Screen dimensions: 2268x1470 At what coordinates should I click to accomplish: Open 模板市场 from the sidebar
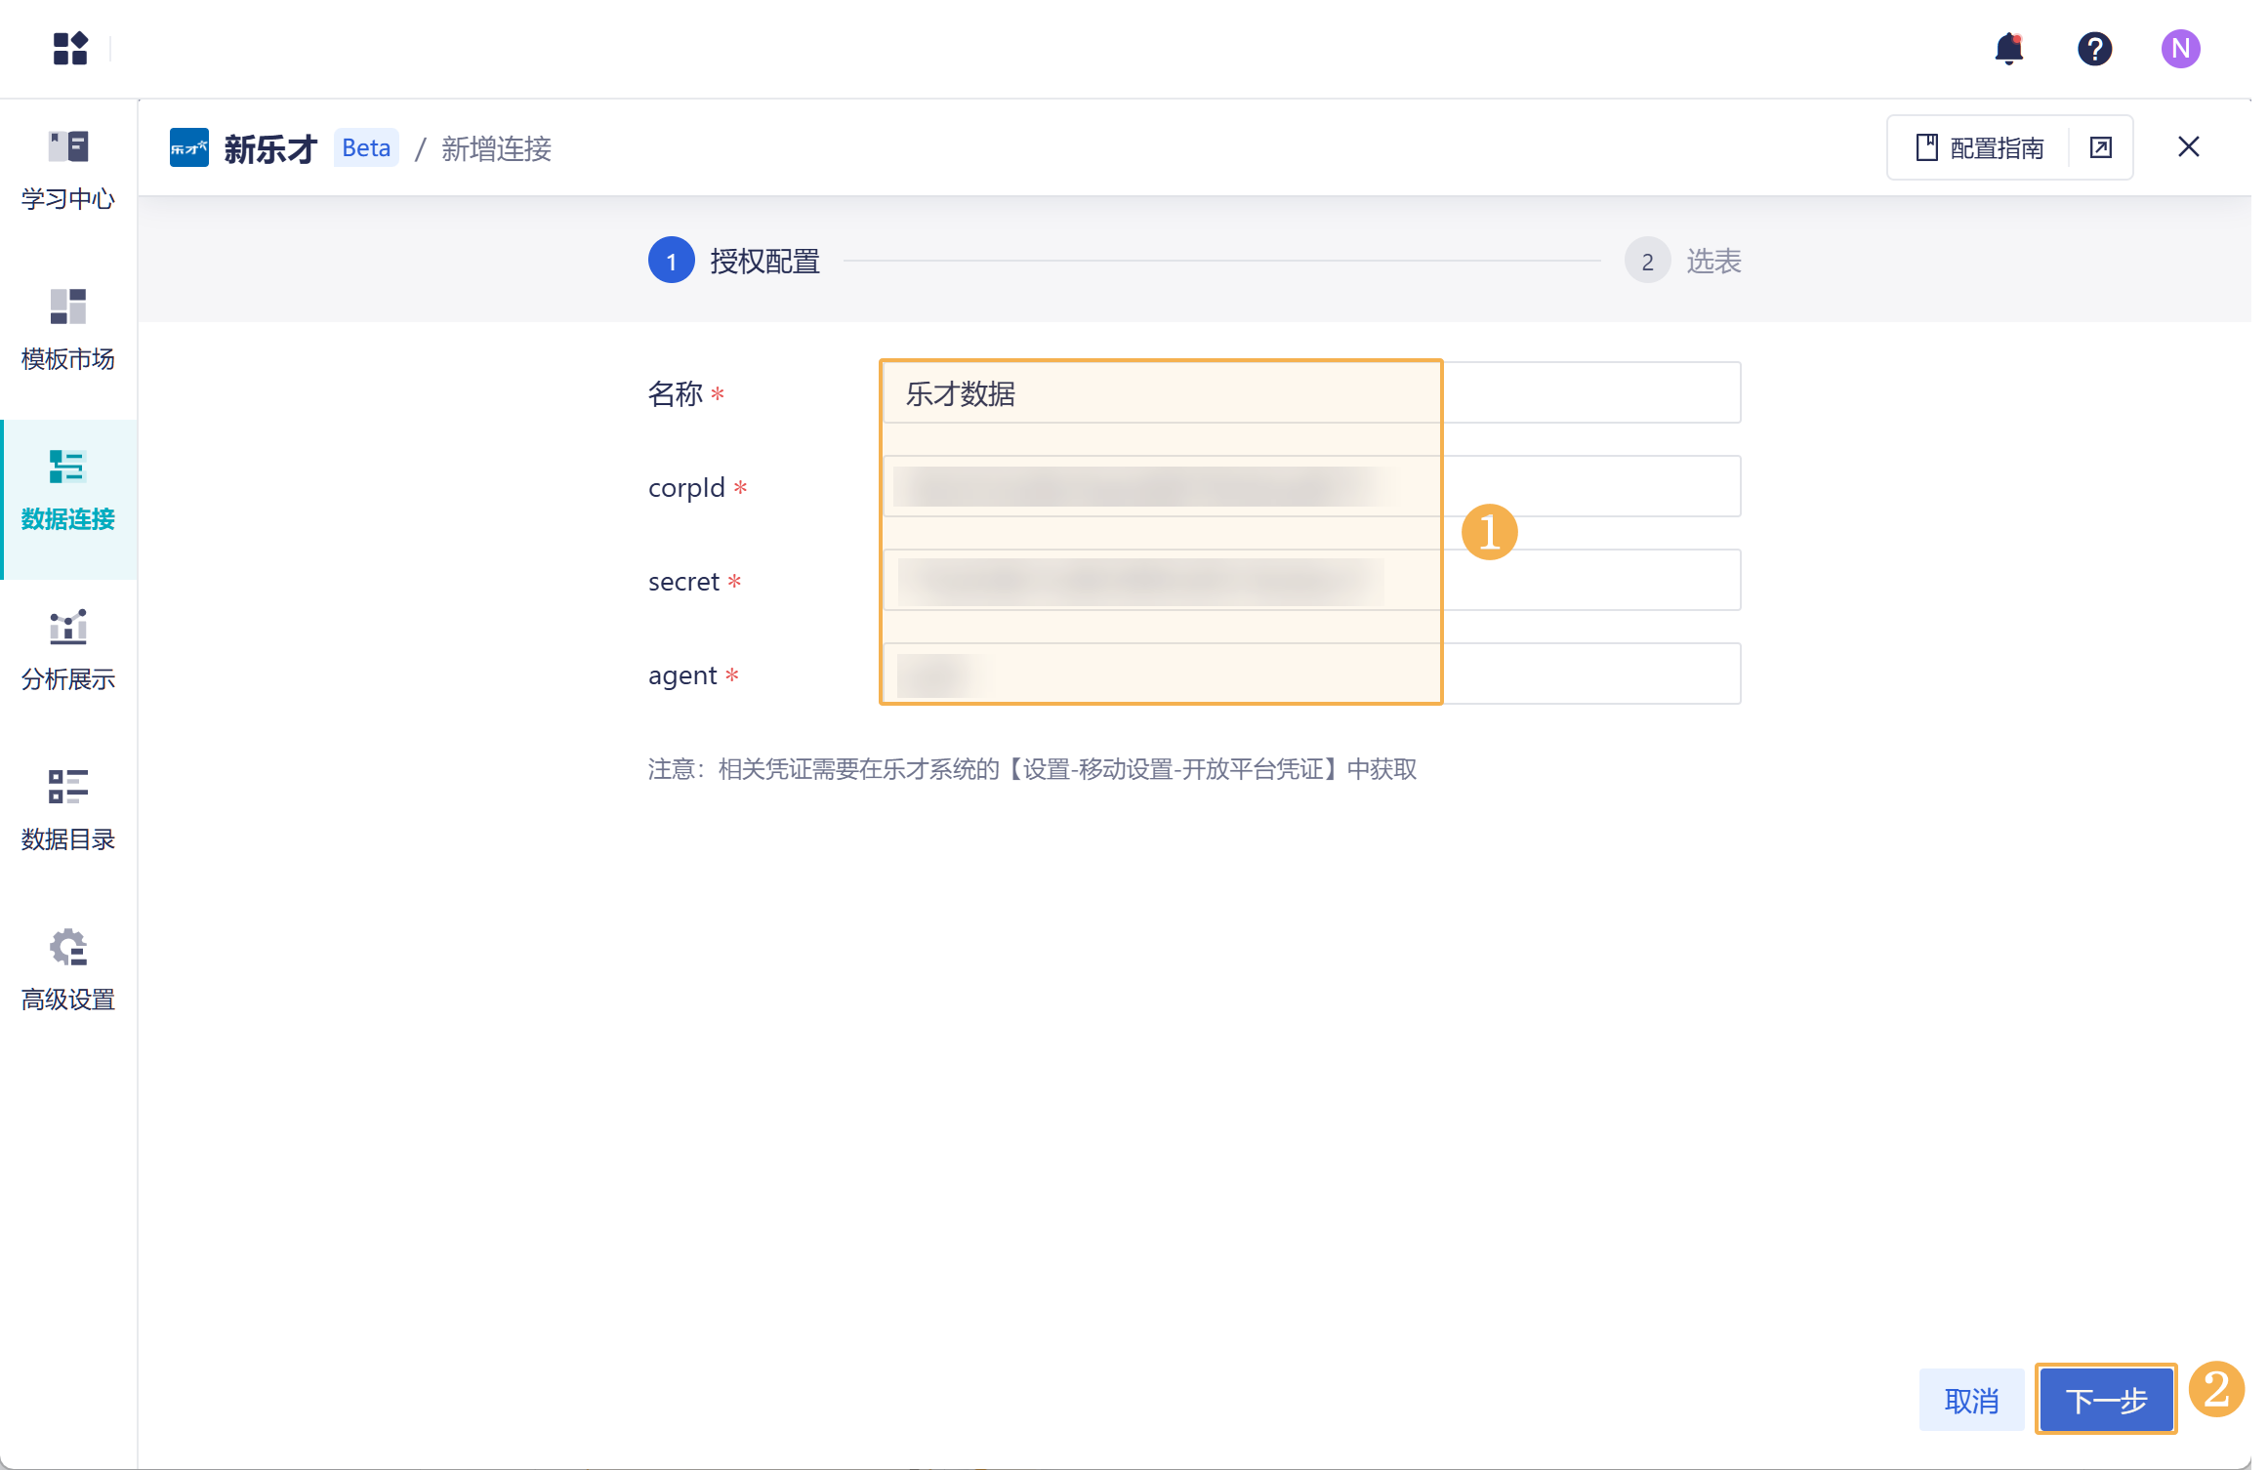(68, 330)
